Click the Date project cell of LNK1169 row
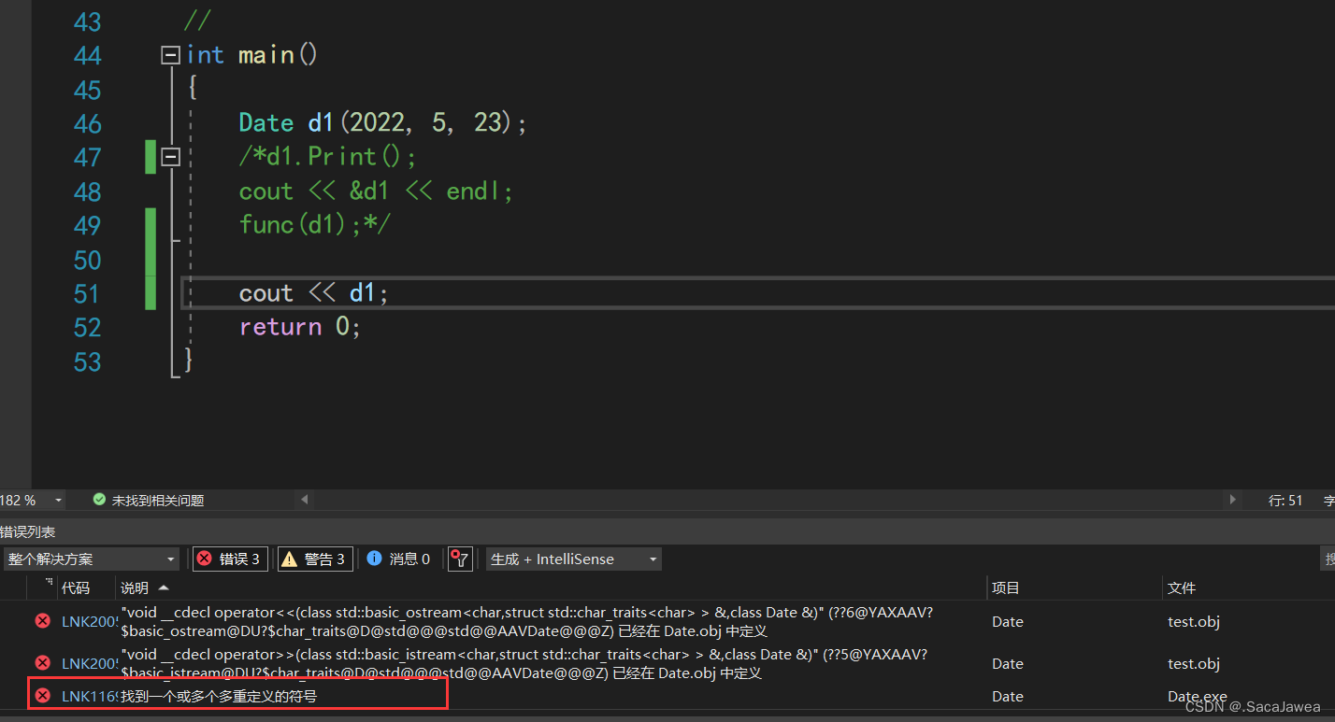The width and height of the screenshot is (1335, 722). (x=1008, y=697)
